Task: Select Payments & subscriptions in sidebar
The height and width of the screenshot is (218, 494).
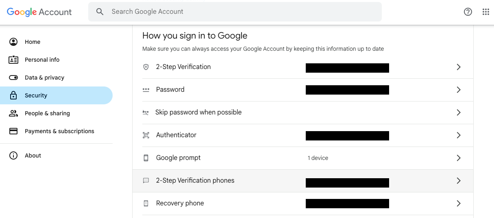Action: pyautogui.click(x=59, y=131)
